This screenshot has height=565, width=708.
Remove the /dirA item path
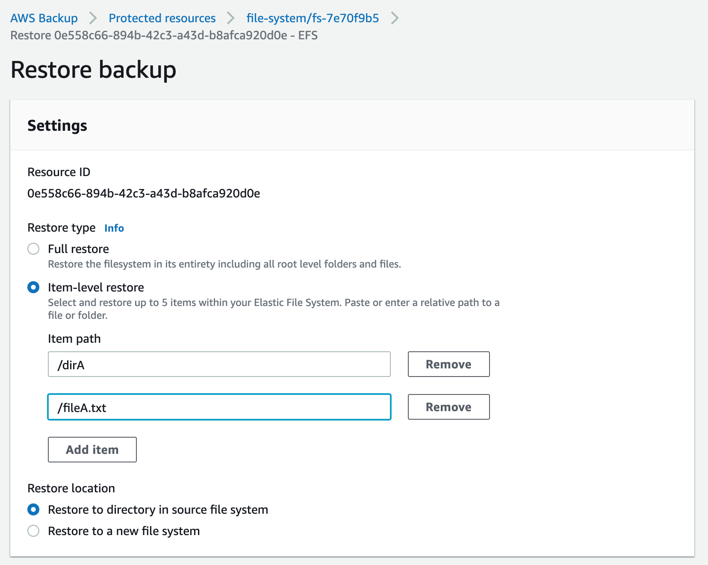(x=448, y=364)
